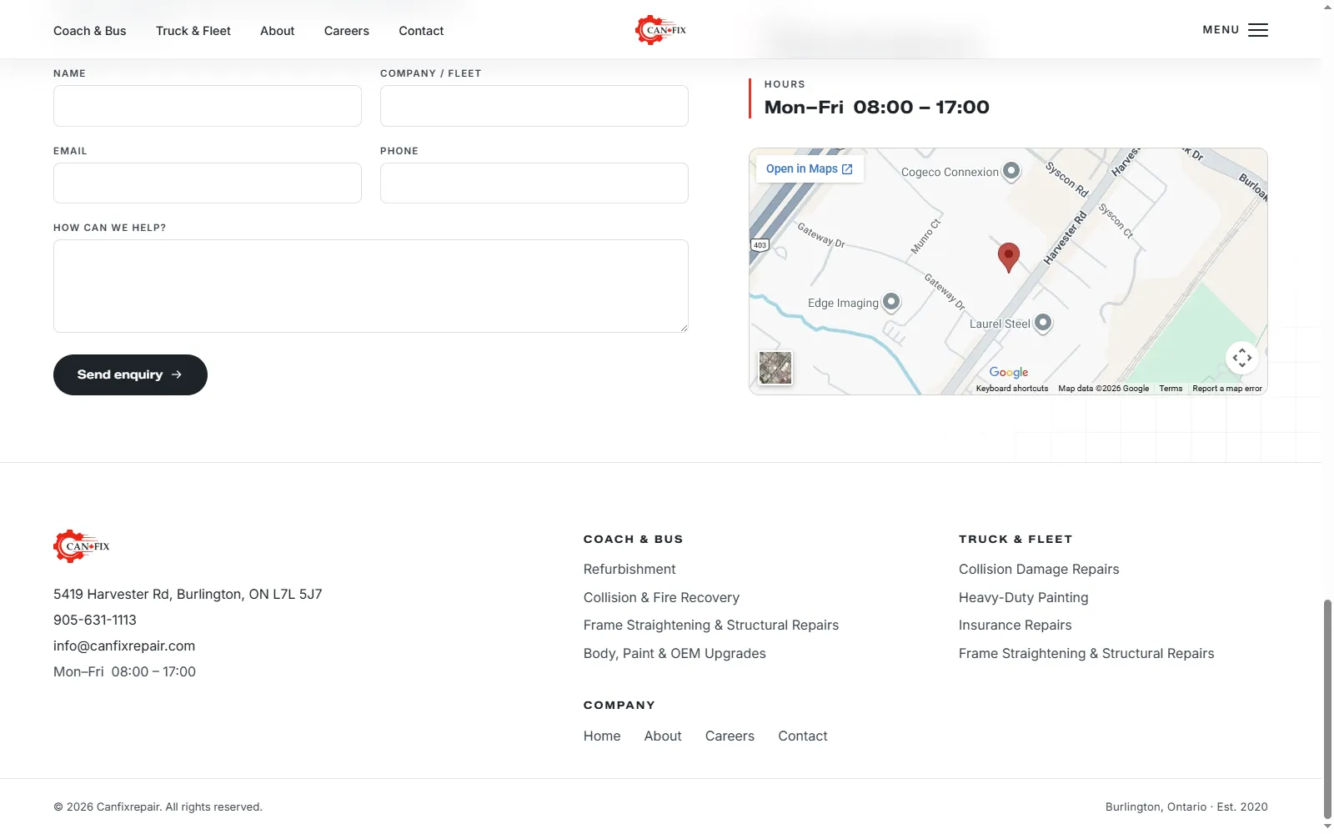Screen dimensions: 1334x834
Task: Click the Laurel Steel map marker
Action: (1043, 323)
